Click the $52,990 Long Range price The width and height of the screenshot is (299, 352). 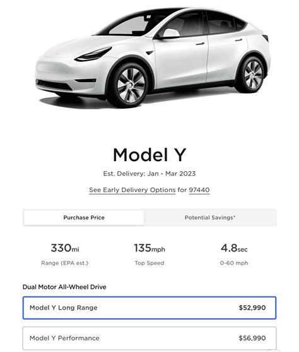[x=252, y=308]
